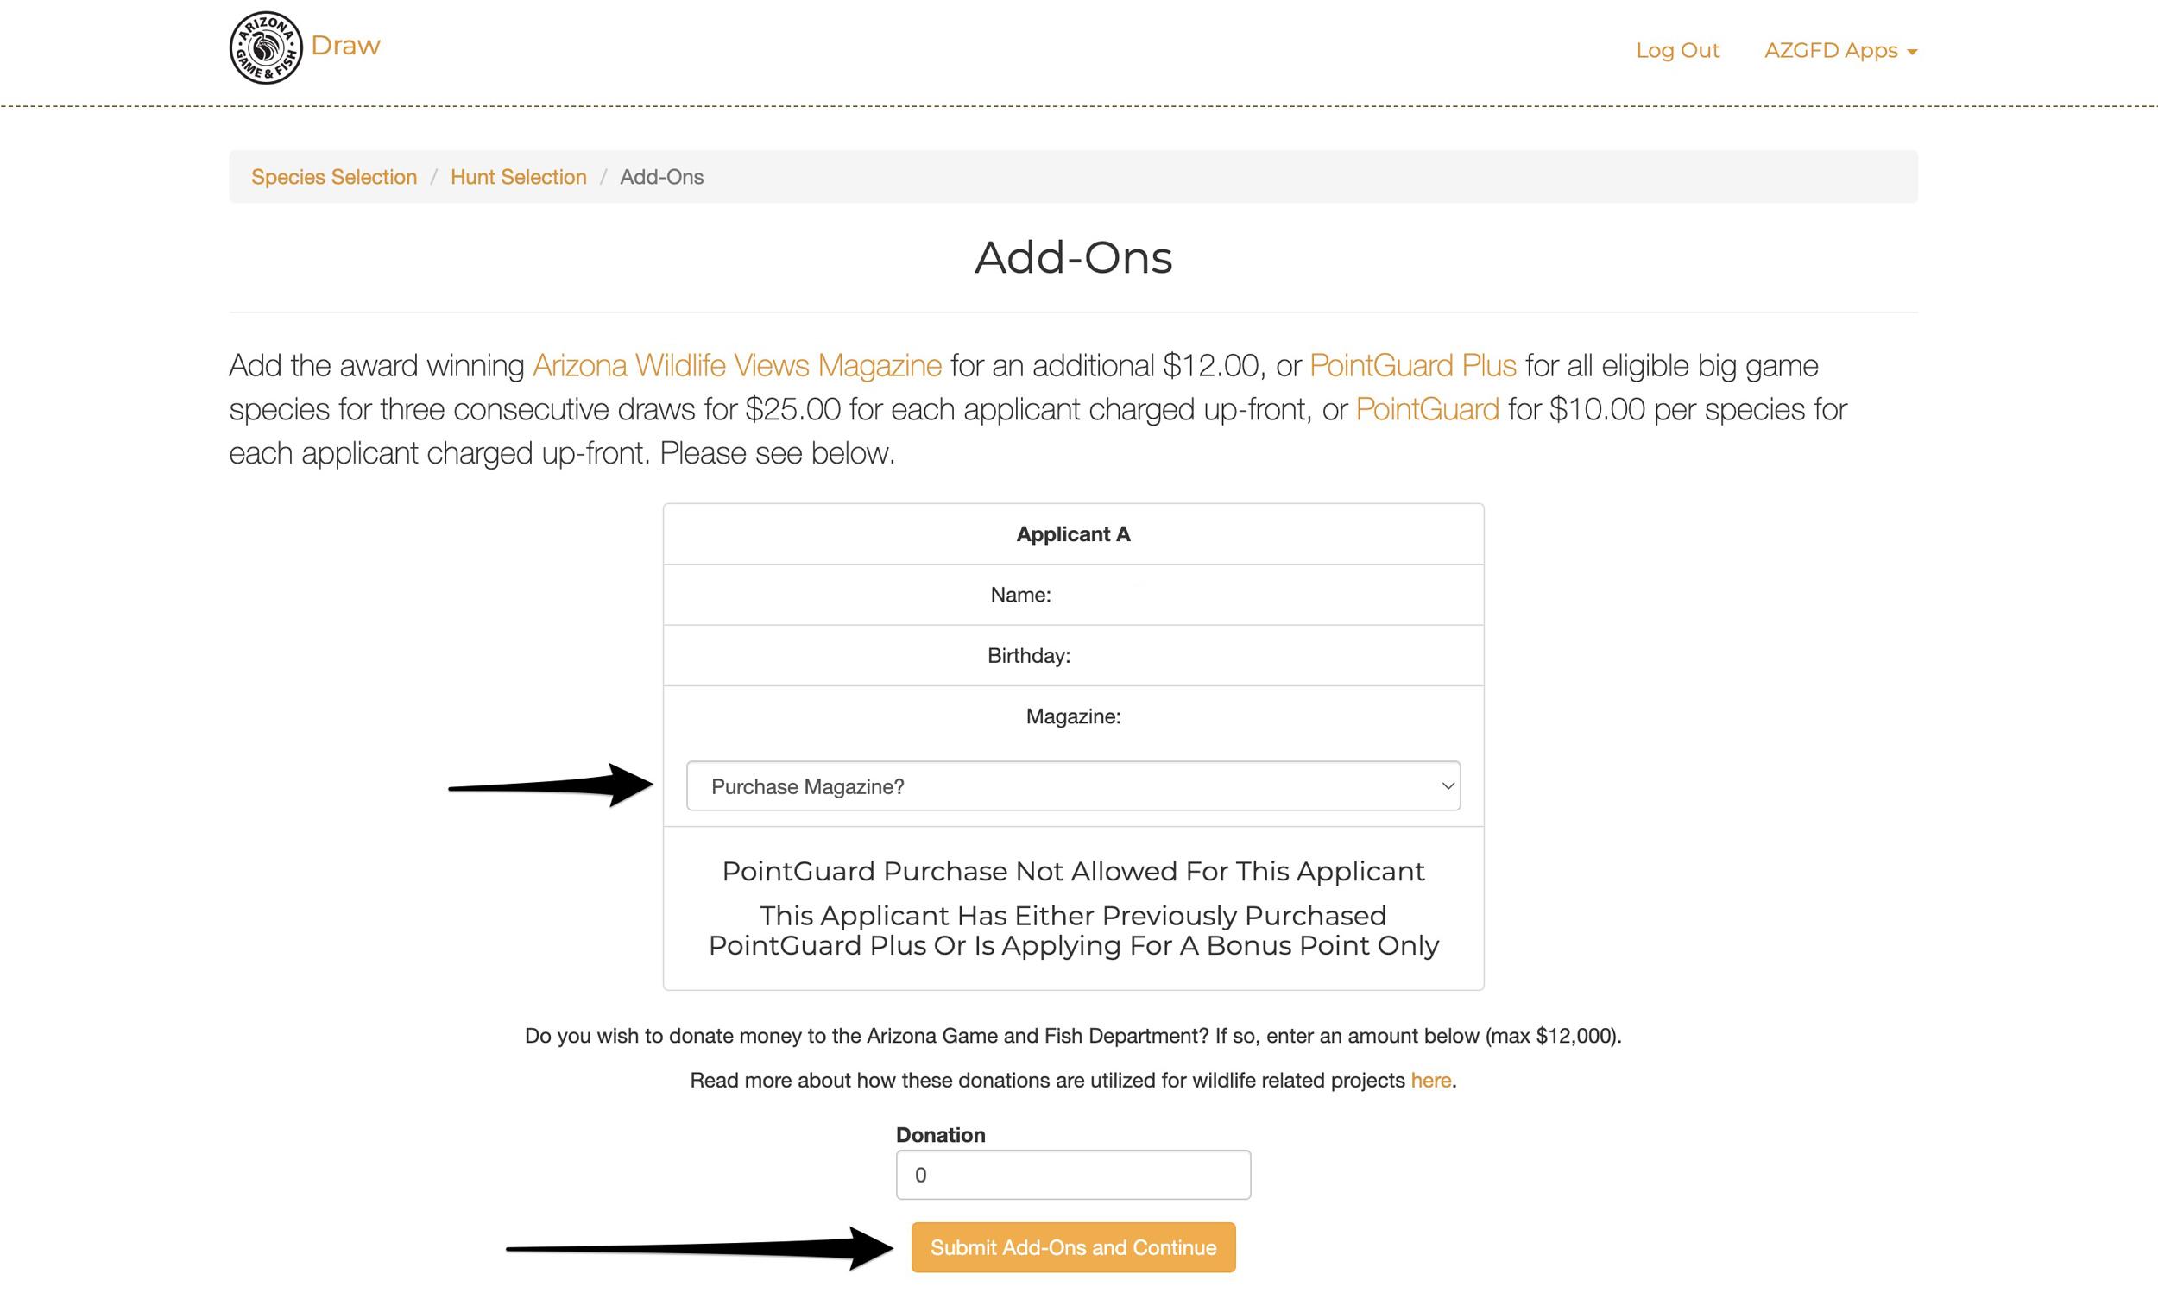The image size is (2158, 1293).
Task: Click the Log Out icon button
Action: point(1676,49)
